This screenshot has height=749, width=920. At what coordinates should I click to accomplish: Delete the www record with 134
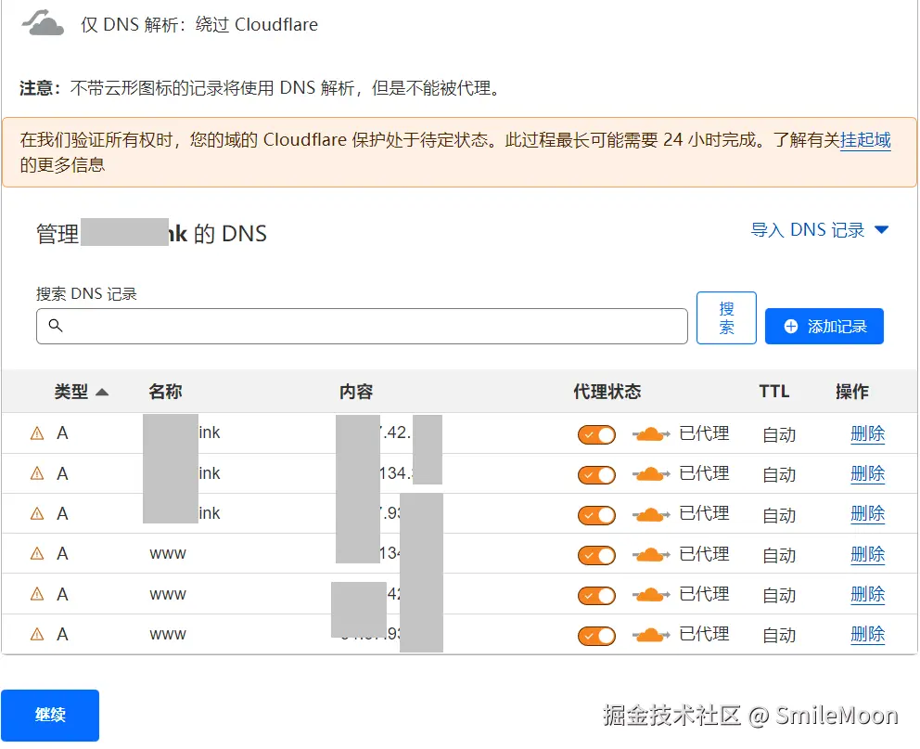pyautogui.click(x=868, y=554)
